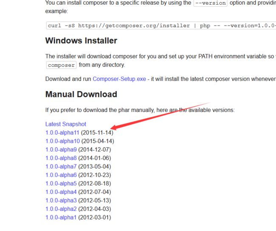The height and width of the screenshot is (231, 276).
Task: Download version 1.0.0-alpha5
Action: tap(61, 183)
